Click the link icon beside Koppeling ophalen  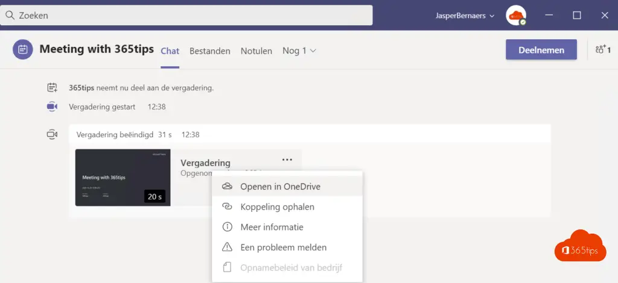pos(227,207)
